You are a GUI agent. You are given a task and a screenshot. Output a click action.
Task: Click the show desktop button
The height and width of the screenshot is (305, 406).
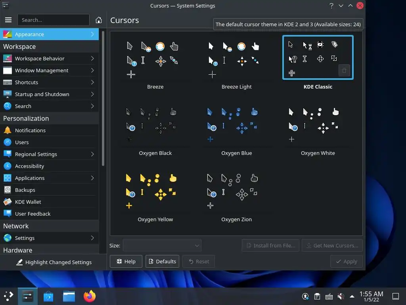396,296
